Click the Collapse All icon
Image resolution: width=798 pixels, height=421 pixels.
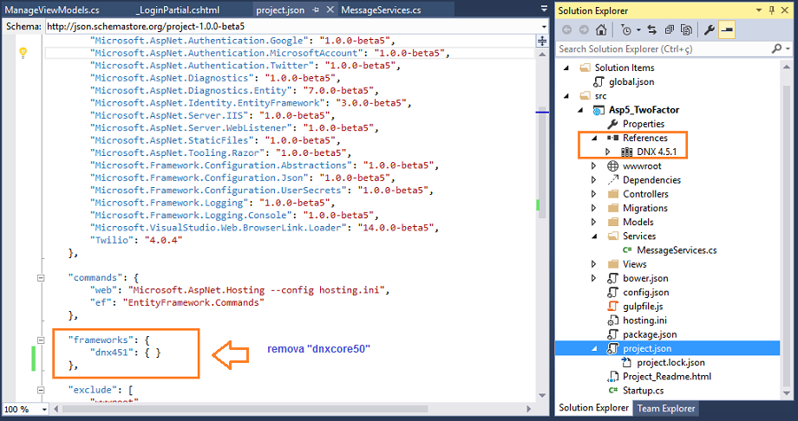(x=670, y=30)
